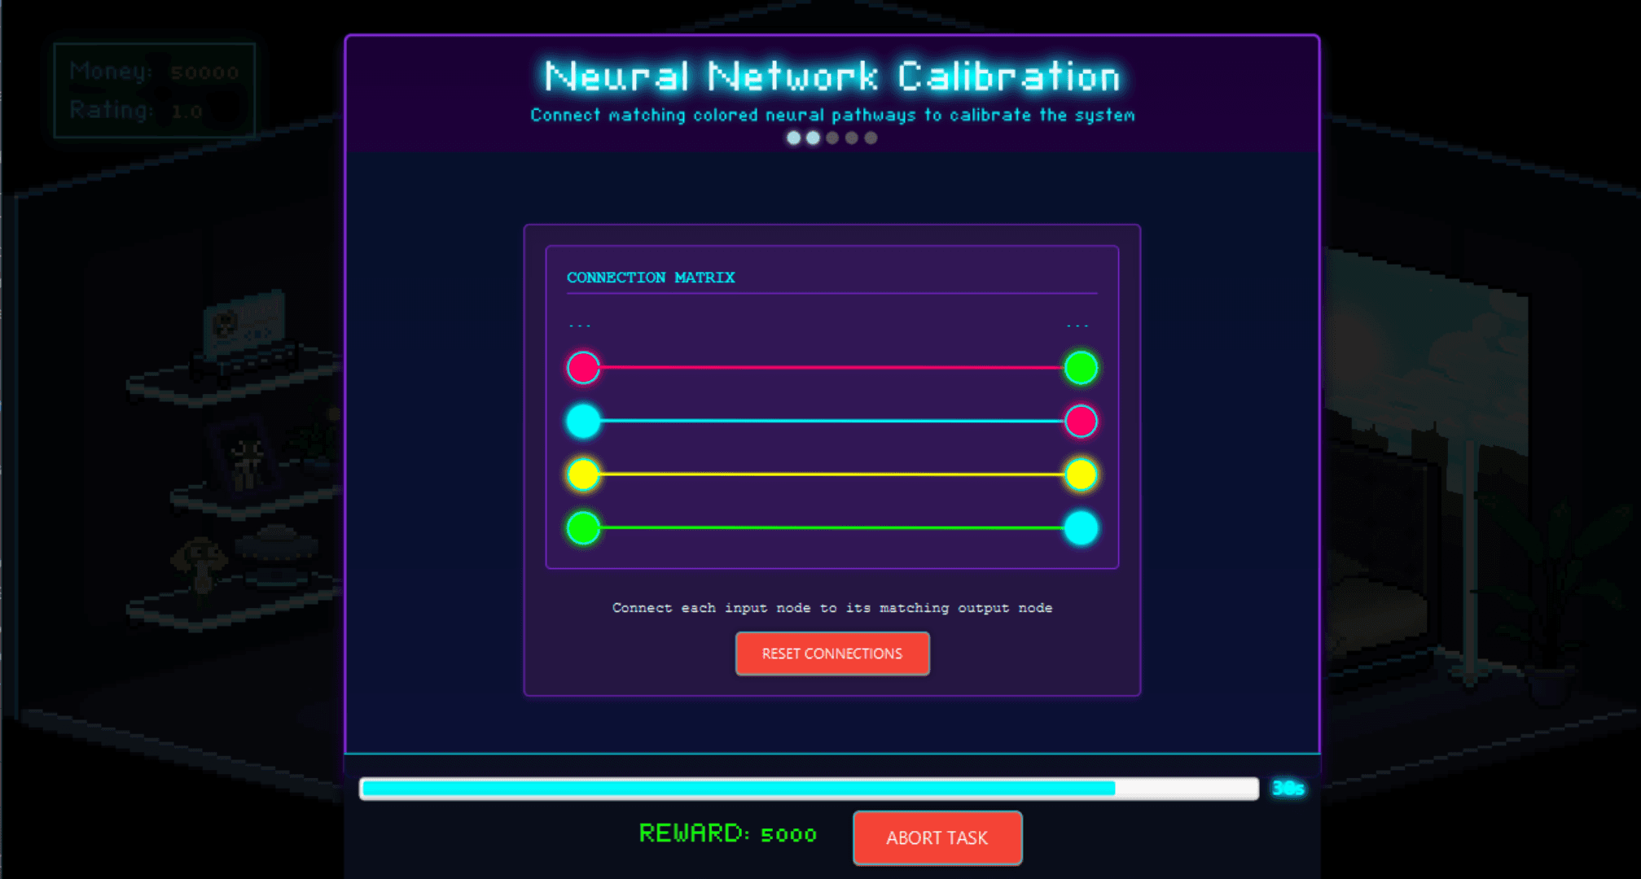Click the cyan input node on left
This screenshot has width=1641, height=879.
(583, 421)
